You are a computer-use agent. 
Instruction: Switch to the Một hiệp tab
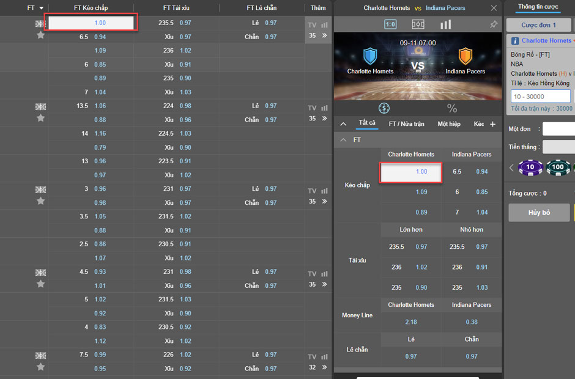click(449, 124)
